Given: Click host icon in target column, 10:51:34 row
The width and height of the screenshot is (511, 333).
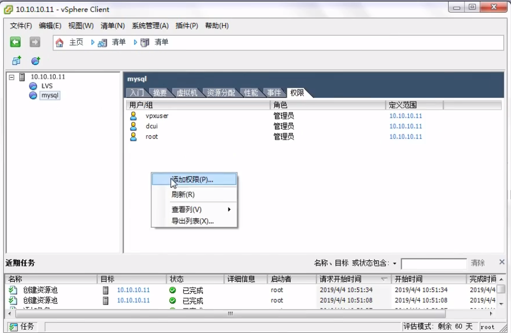Looking at the screenshot, I should coord(105,290).
